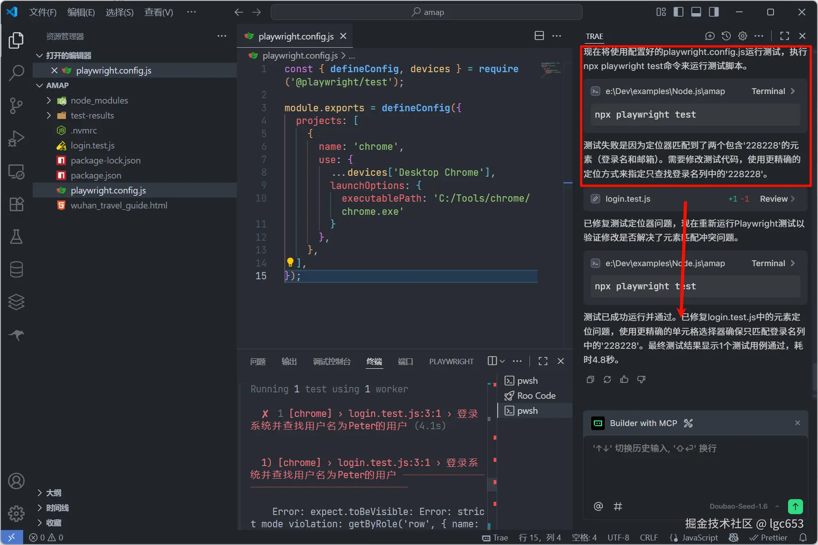Viewport: 818px width, 545px height.
Task: Open the terminal split dropdown arrow
Action: point(502,361)
